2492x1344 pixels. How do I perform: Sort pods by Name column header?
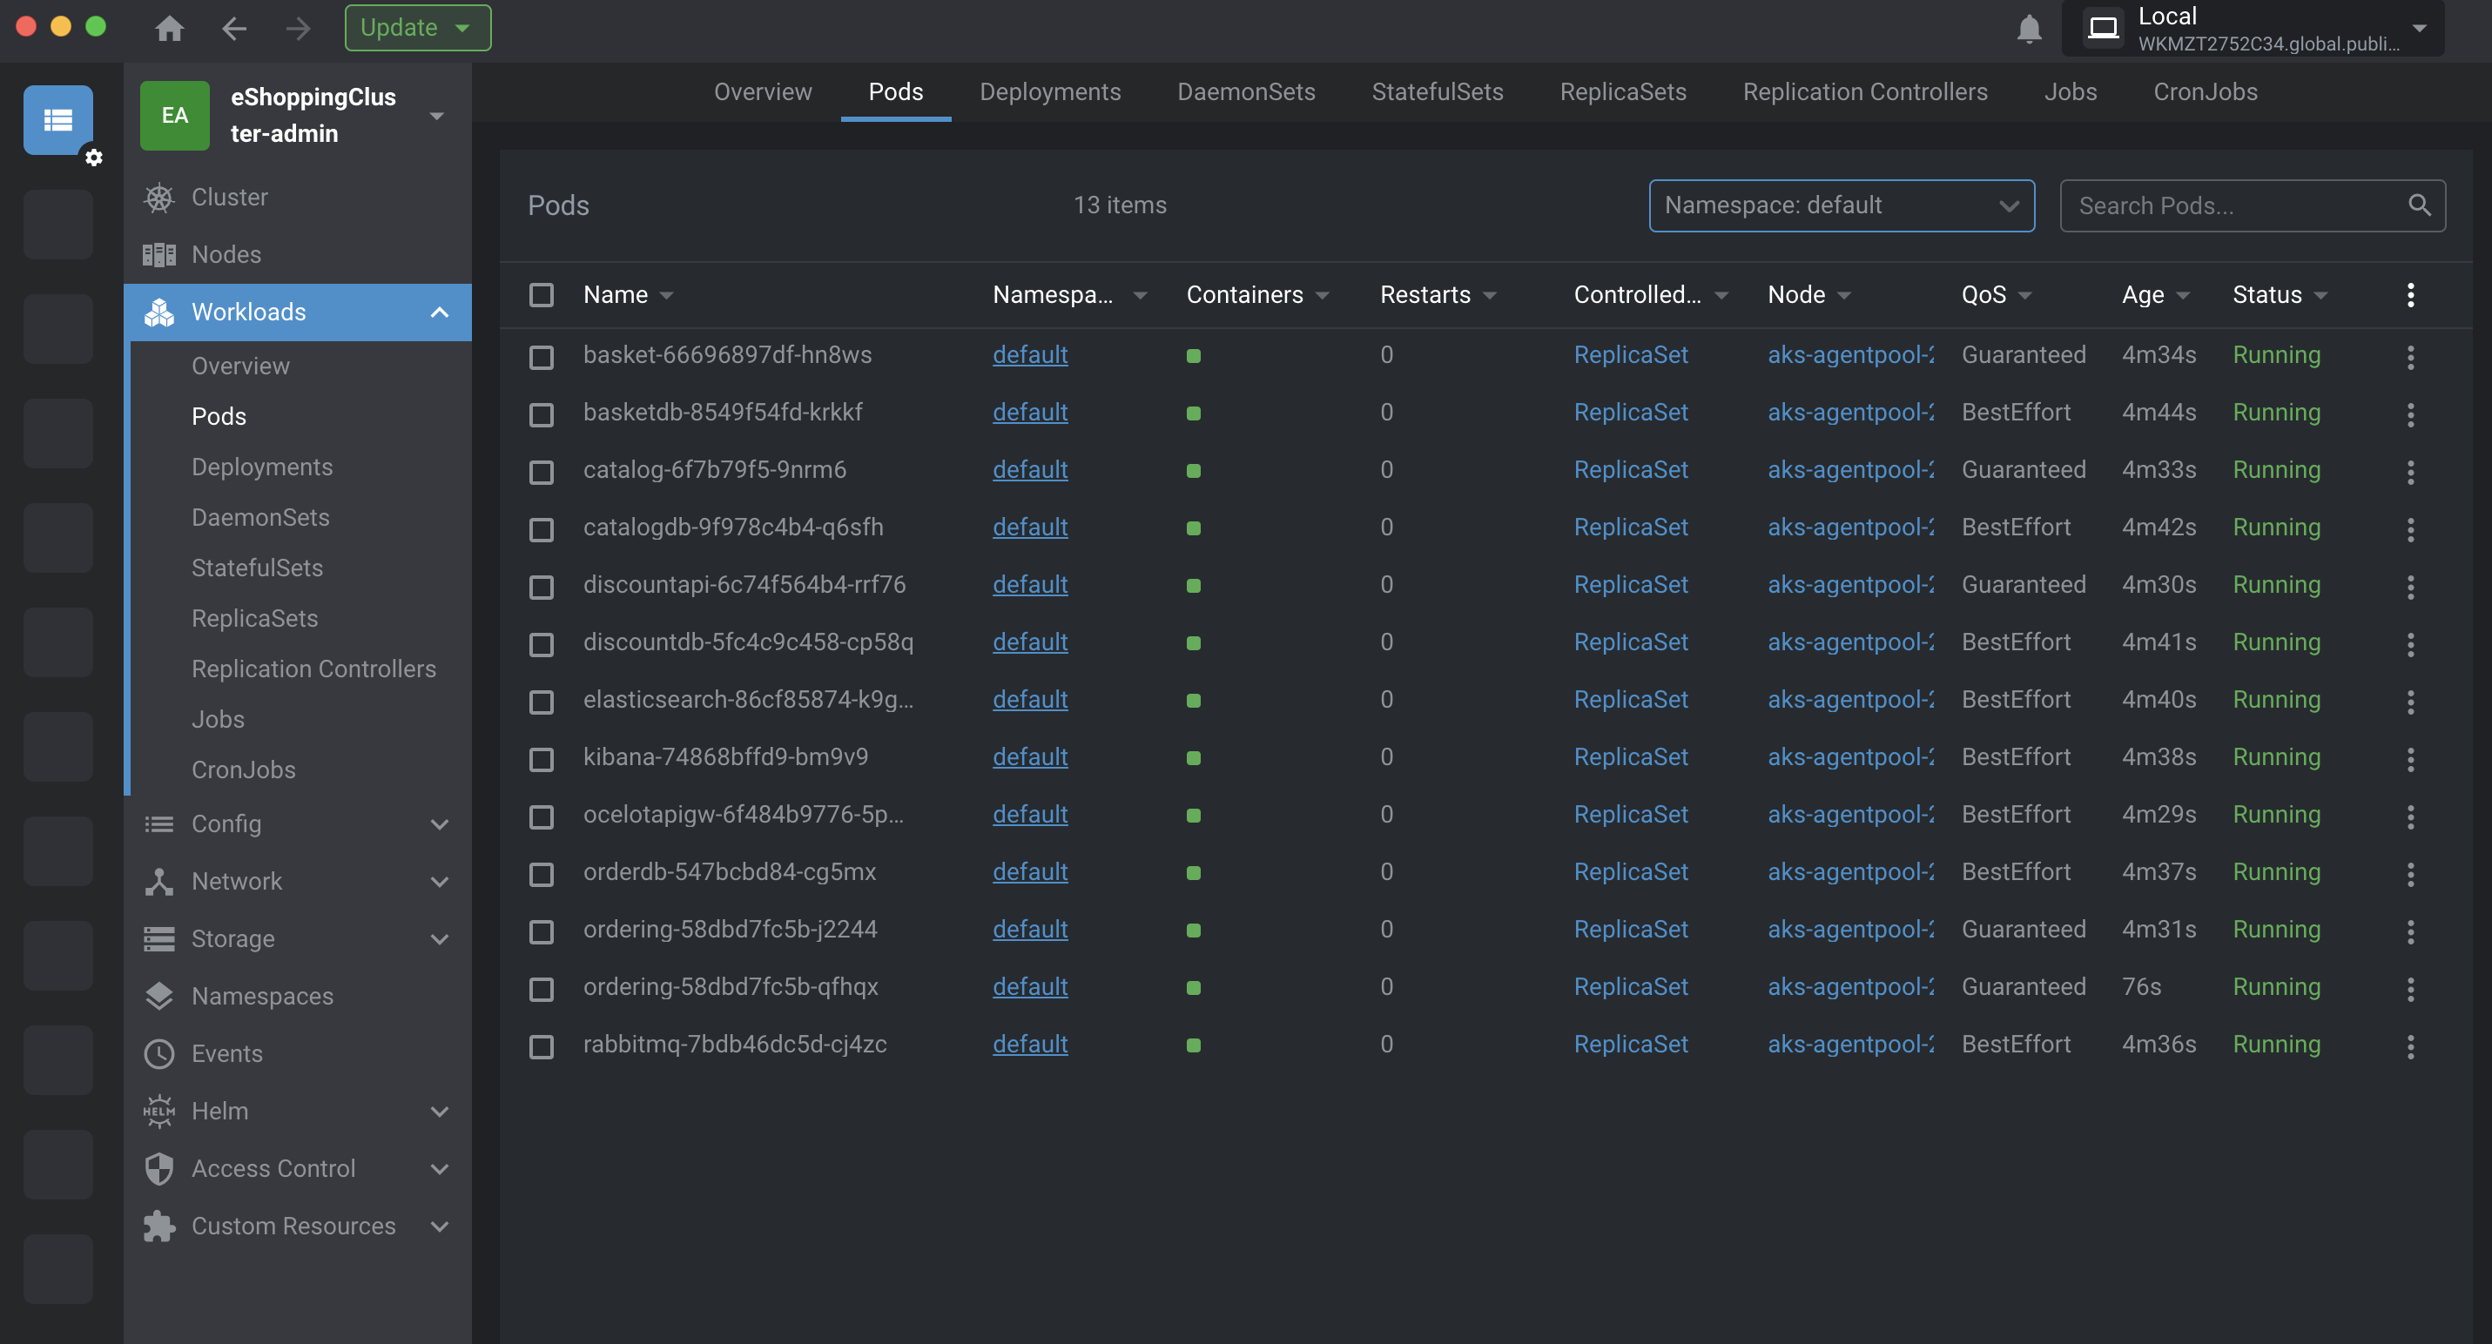[x=627, y=295]
